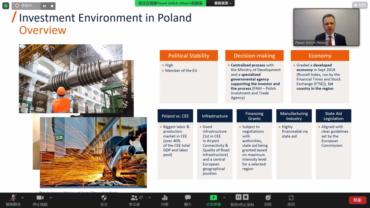Open the 聊天 chat panel
The image size is (370, 208).
[x=188, y=200]
